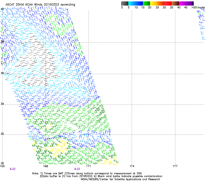Click the note line 'Data buffer is 22 hrs from 20160203'
The height and width of the screenshot is (181, 206).
101,176
